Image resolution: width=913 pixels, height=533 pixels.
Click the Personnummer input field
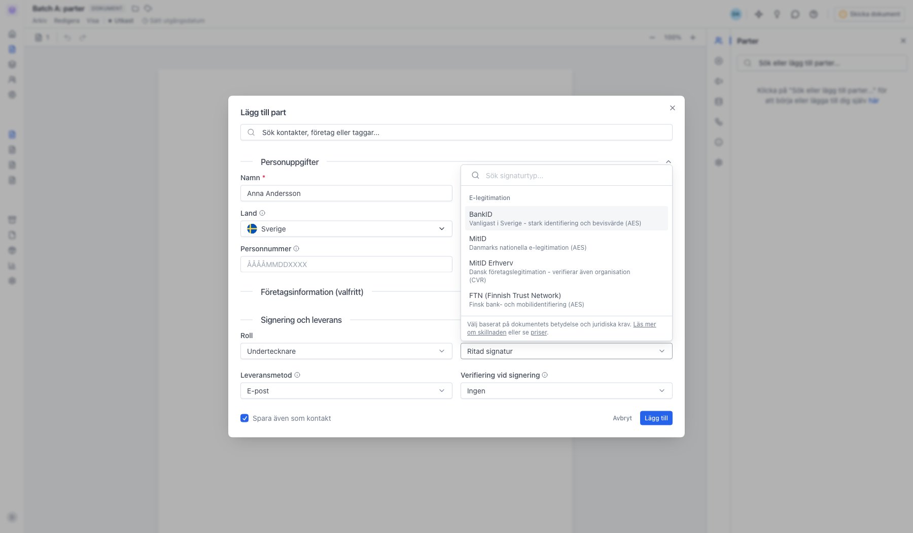pyautogui.click(x=346, y=264)
